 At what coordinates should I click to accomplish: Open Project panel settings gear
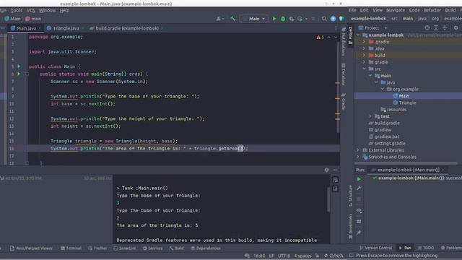tap(456, 27)
